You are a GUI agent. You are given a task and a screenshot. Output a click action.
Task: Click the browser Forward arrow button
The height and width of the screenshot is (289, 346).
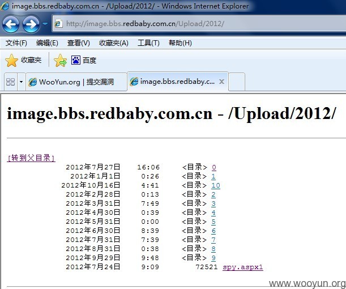[31, 24]
